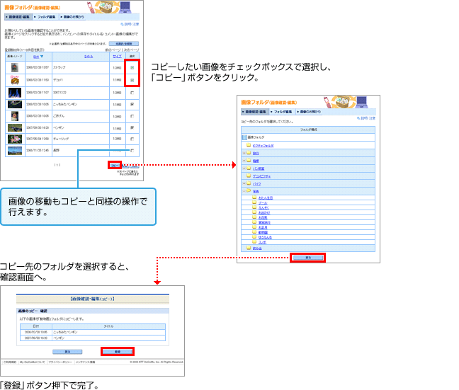Open the こっちみたペンギン thumbnail
The width and height of the screenshot is (459, 390).
click(15, 104)
